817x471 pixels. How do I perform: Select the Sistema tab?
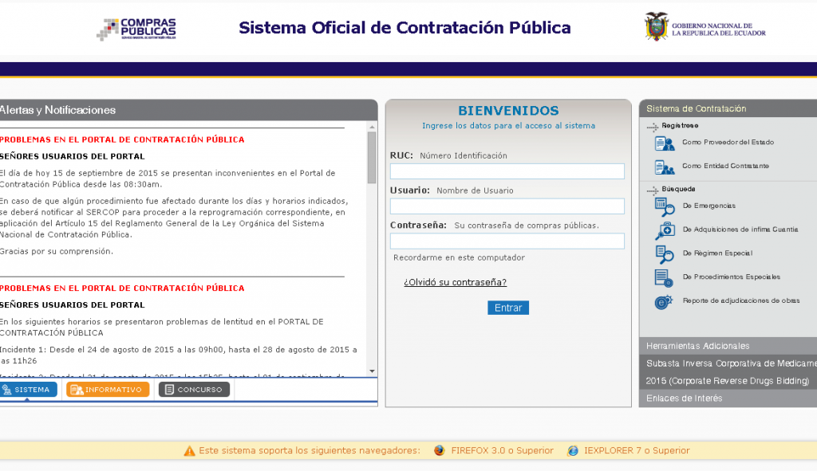tap(30, 390)
